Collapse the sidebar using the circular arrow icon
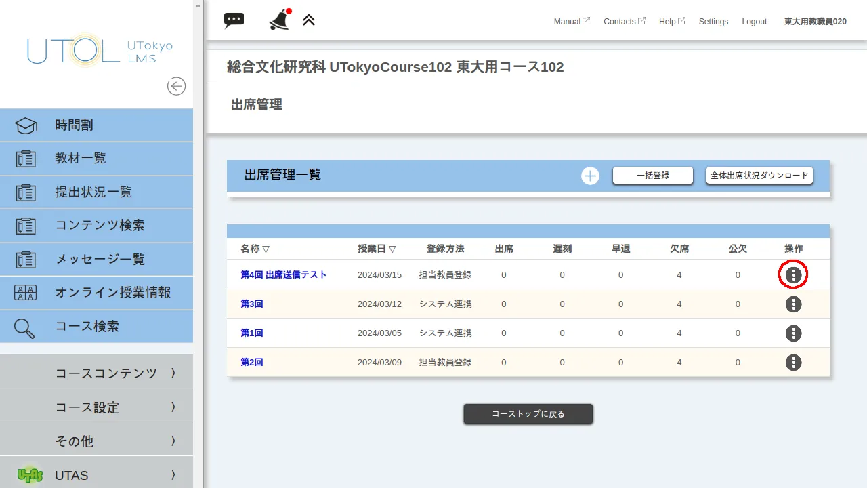The height and width of the screenshot is (488, 867). point(176,86)
